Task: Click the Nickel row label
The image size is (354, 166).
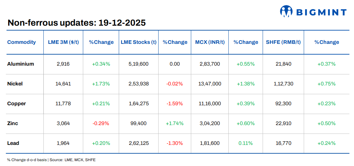Action: tap(15, 84)
